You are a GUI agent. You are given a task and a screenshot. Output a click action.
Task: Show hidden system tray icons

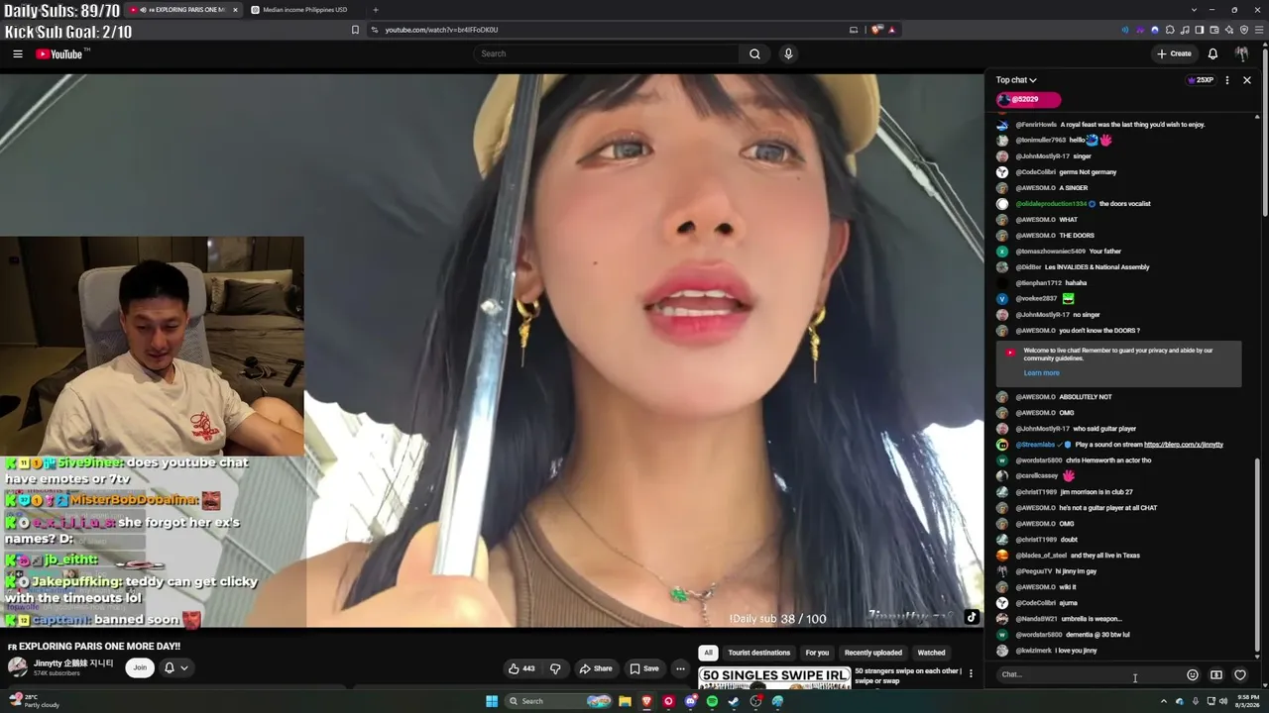coord(1164,701)
